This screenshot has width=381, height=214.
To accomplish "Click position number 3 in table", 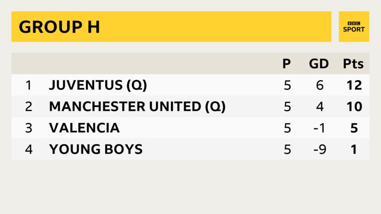I will click(29, 128).
